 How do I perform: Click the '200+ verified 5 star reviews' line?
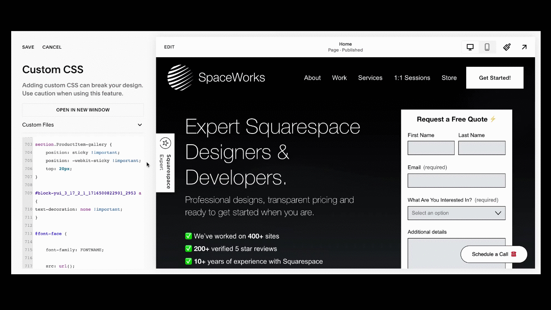pos(231,249)
